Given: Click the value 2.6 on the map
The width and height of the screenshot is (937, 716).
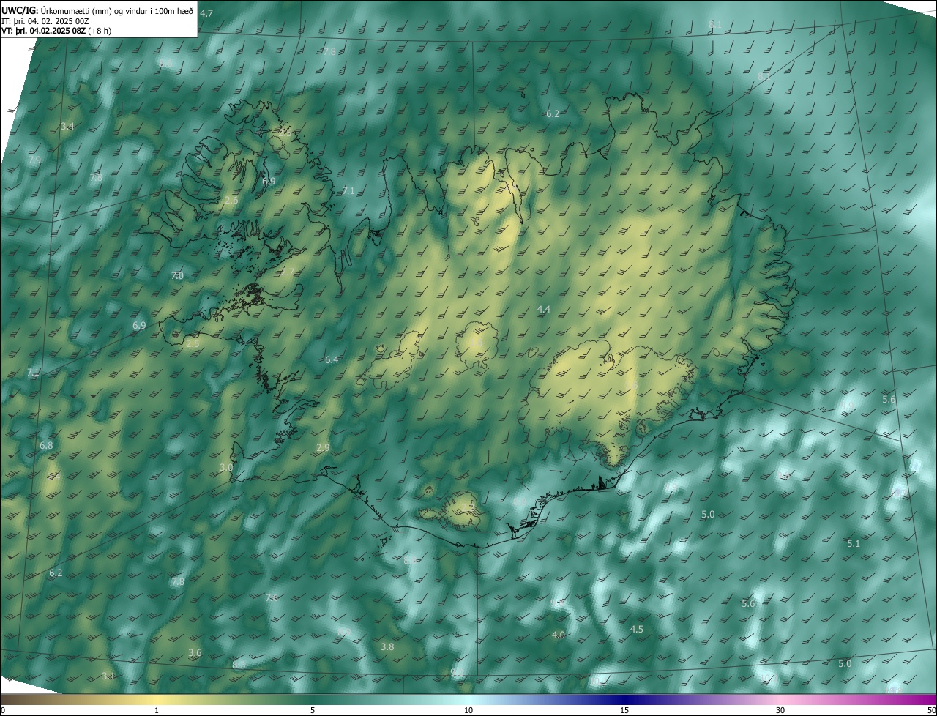Looking at the screenshot, I should pos(231,201).
